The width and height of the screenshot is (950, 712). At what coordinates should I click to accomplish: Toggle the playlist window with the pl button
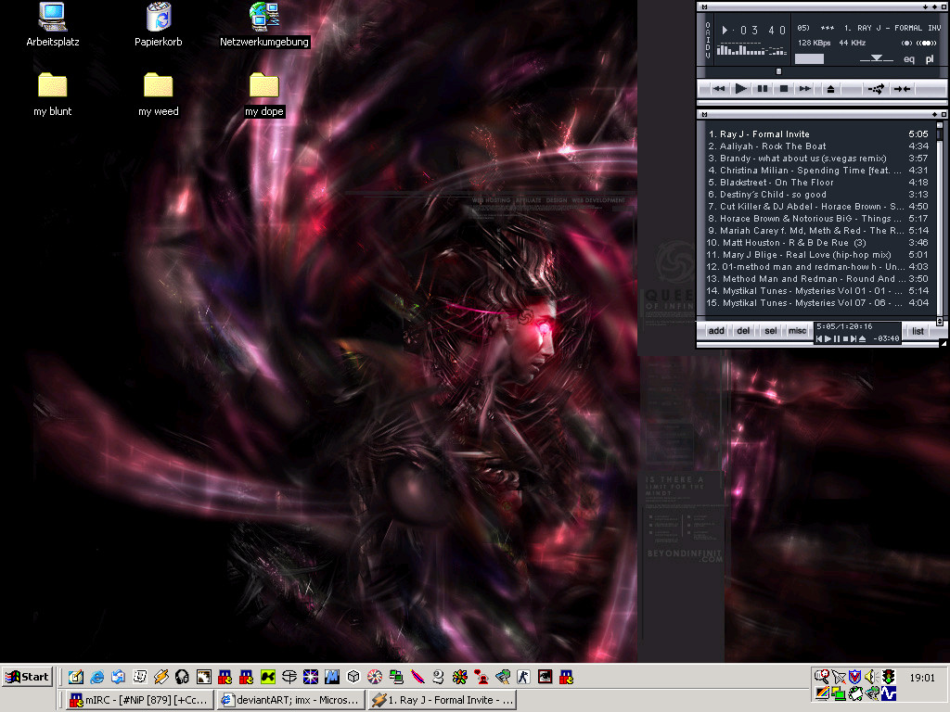point(930,58)
